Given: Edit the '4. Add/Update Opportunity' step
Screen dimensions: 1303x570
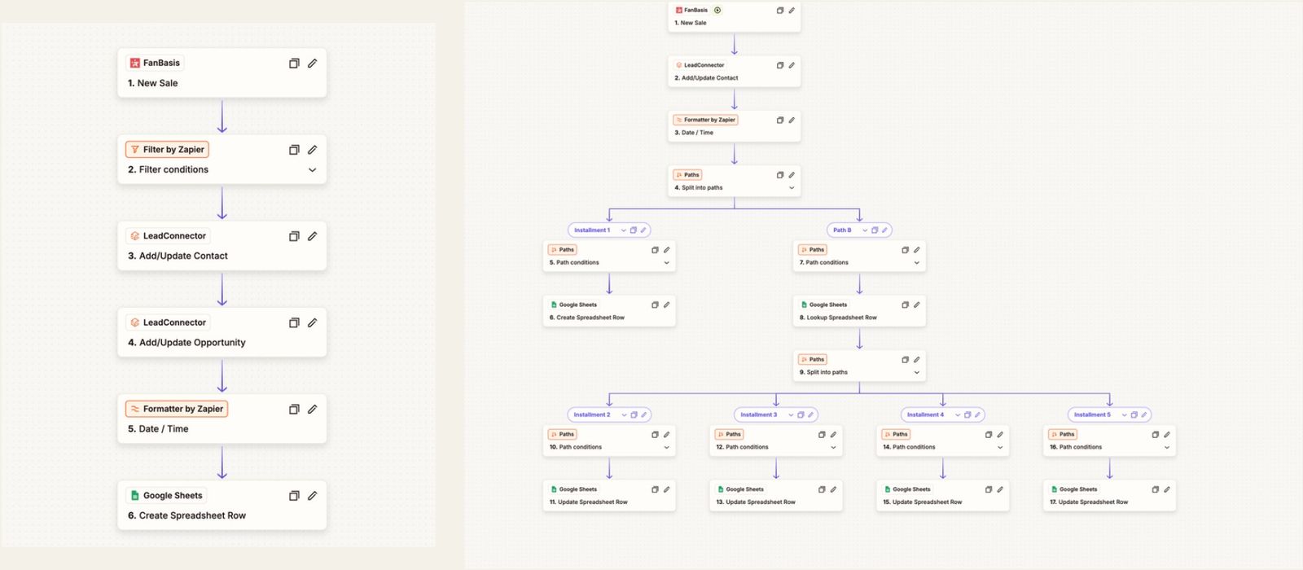Looking at the screenshot, I should 312,322.
